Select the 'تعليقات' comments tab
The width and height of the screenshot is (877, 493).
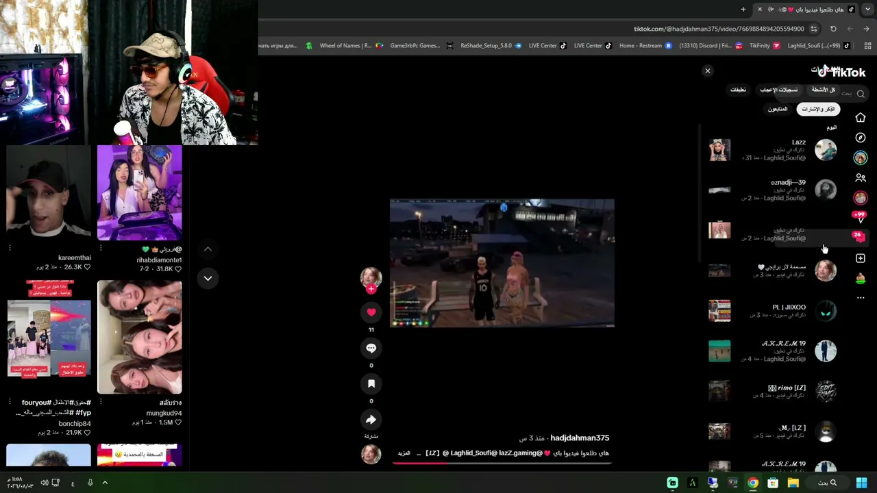point(738,90)
